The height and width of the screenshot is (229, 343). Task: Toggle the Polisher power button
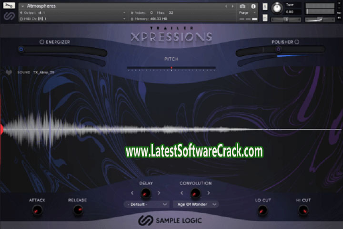click(297, 42)
